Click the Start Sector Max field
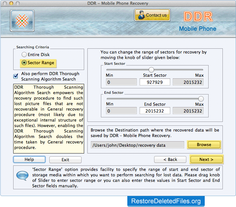236x207 pixels. [188, 82]
